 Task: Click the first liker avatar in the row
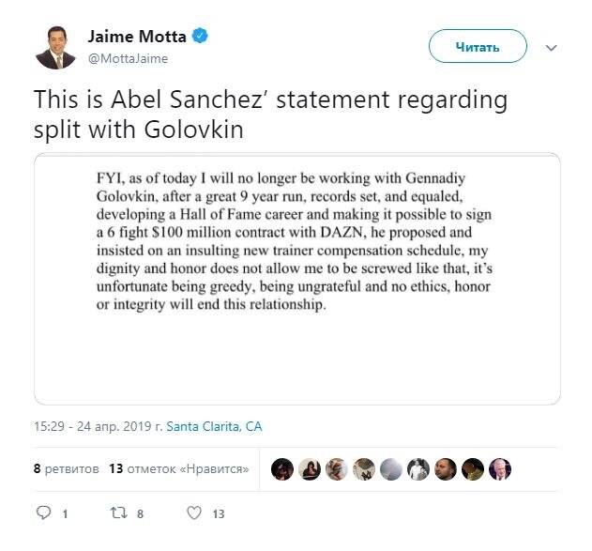[x=281, y=468]
